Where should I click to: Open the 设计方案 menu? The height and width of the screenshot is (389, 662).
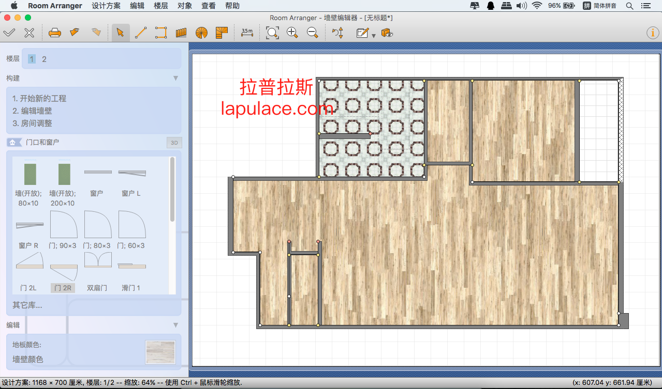pos(106,6)
